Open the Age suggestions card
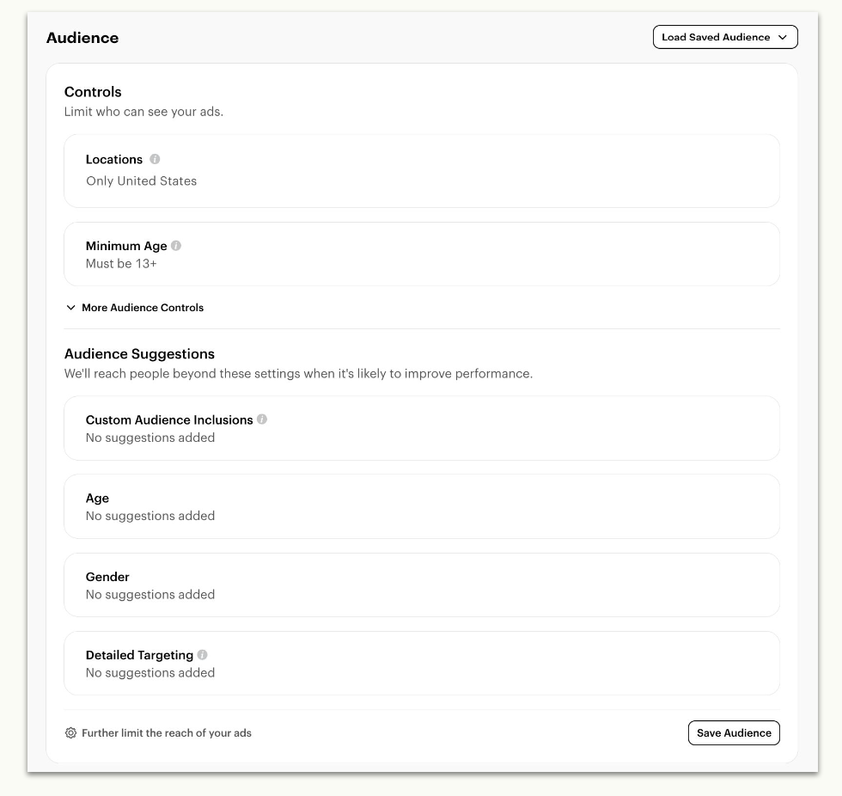The width and height of the screenshot is (842, 796). point(422,506)
